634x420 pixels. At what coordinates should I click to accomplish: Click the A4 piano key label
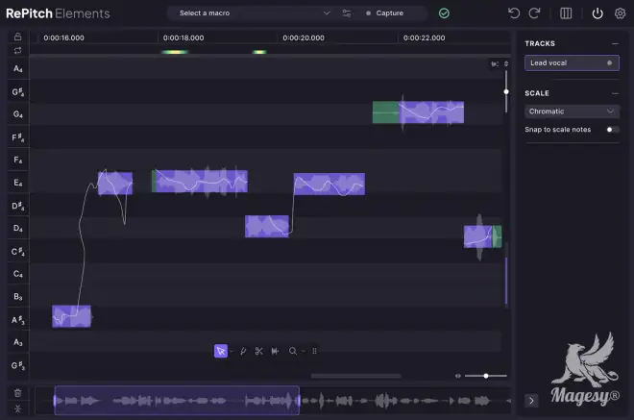coord(18,69)
